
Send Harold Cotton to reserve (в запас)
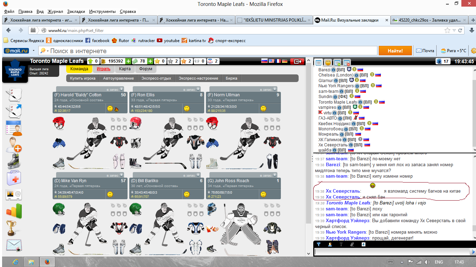(x=115, y=89)
